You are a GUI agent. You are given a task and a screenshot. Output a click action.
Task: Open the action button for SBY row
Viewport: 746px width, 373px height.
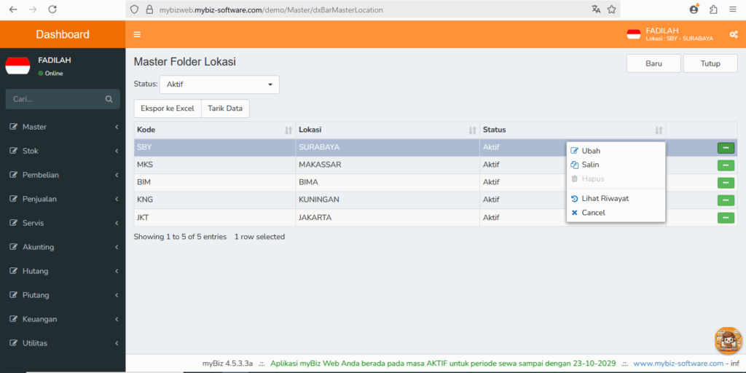click(726, 148)
